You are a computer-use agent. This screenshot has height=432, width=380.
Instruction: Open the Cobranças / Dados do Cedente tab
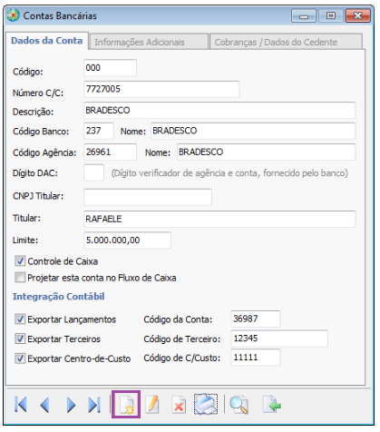[x=286, y=42]
